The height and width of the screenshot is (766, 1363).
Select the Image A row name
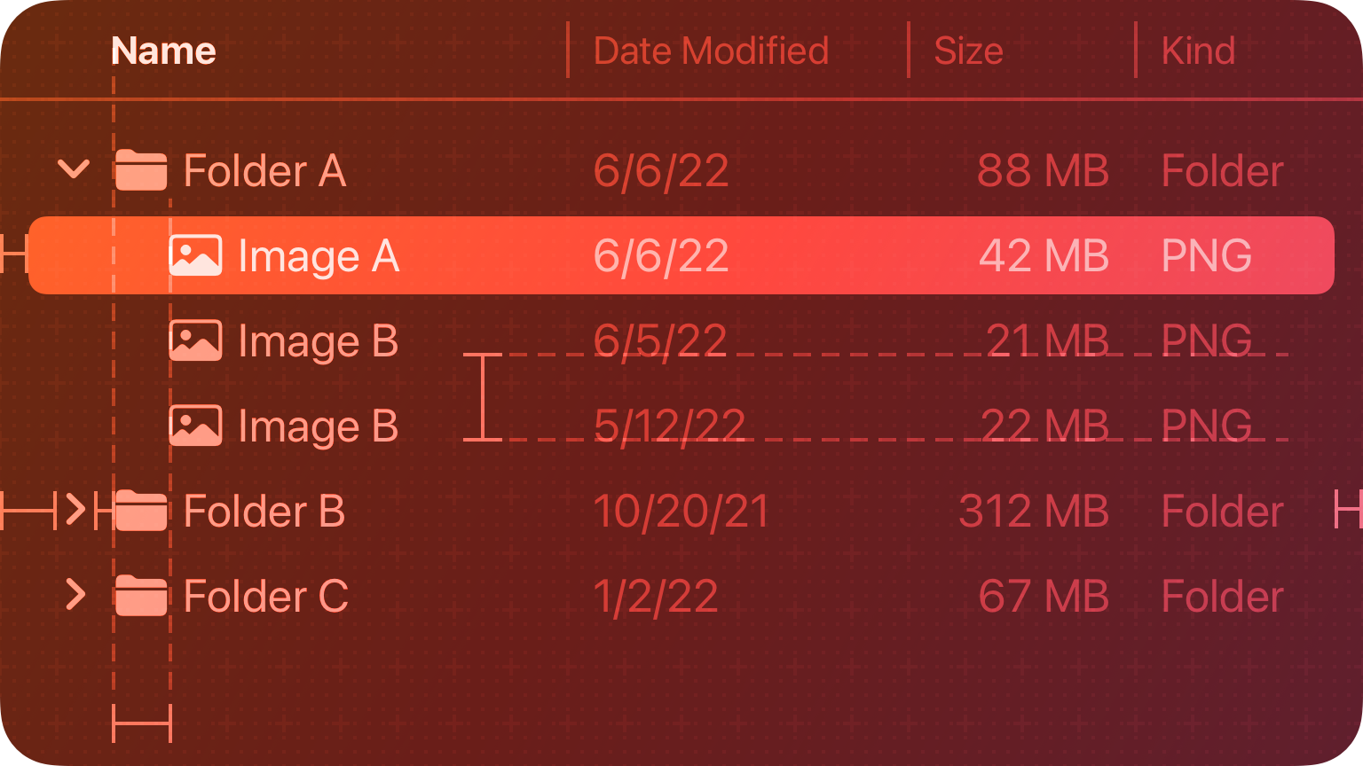pyautogui.click(x=319, y=256)
